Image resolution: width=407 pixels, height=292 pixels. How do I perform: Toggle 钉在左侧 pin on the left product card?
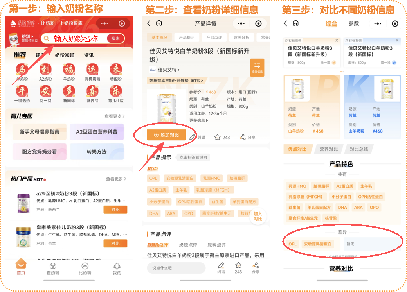point(293,40)
